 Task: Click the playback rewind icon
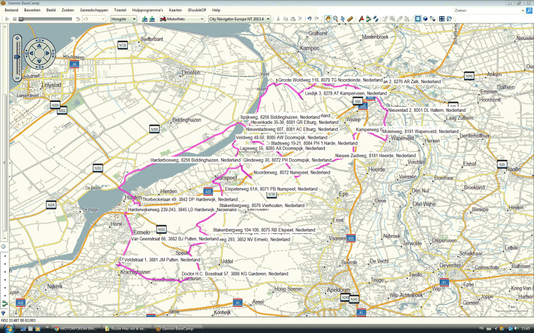pos(78,19)
